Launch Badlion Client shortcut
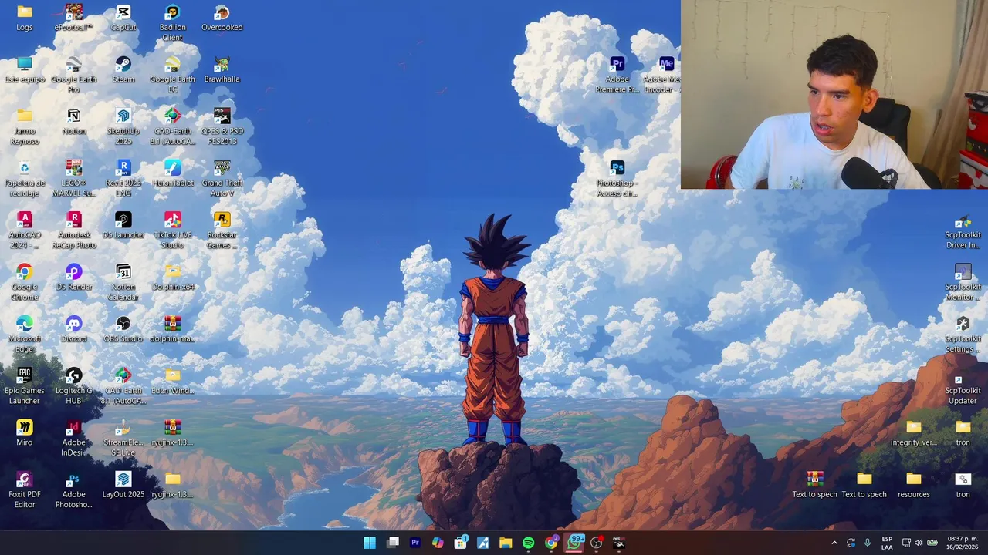Viewport: 988px width, 555px height. click(x=173, y=23)
